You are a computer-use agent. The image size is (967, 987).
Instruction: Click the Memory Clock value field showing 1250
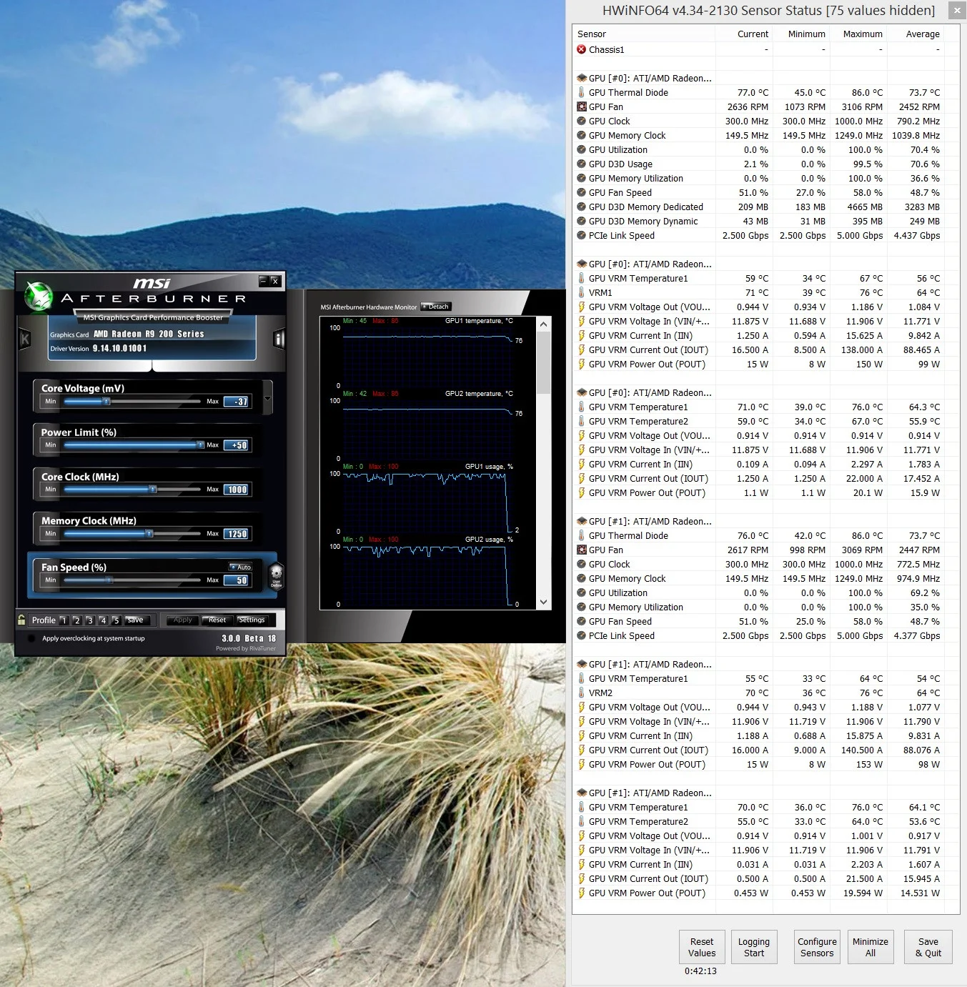pos(237,534)
